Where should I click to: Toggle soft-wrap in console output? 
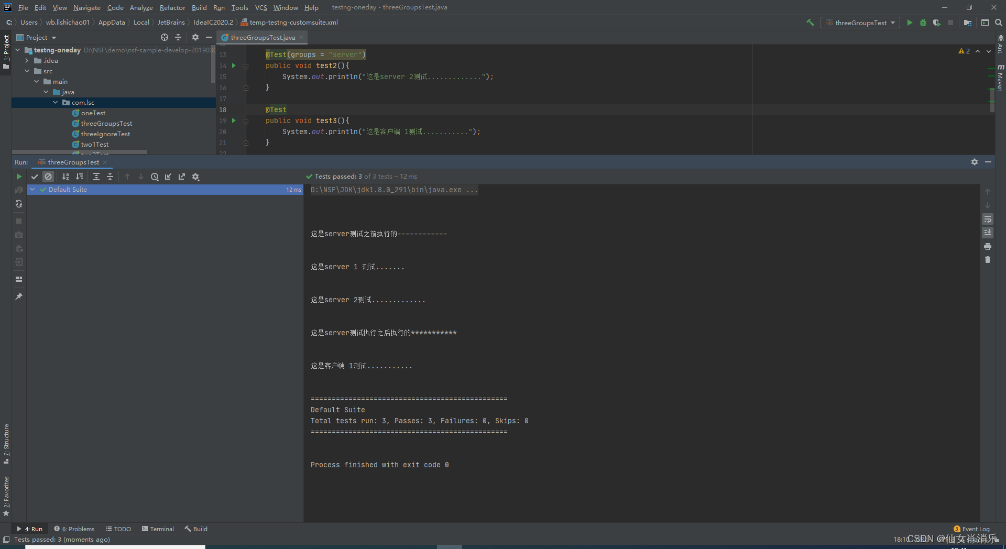tap(988, 219)
